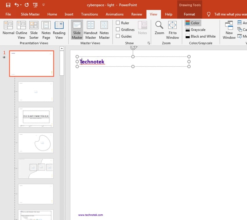The image size is (247, 220).
Task: Expand the Undo history dropdown arrow
Action: [21, 5]
